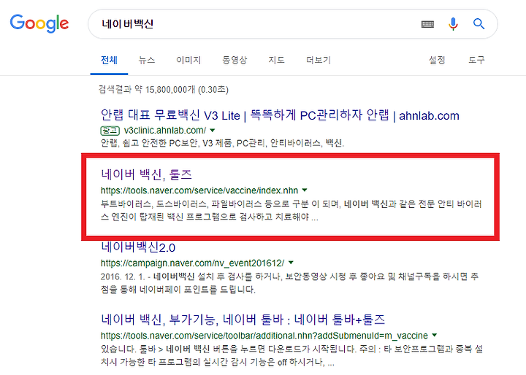This screenshot has height=375, width=526.
Task: Open the 네이버 백신, 툴즈 result
Action: [146, 174]
